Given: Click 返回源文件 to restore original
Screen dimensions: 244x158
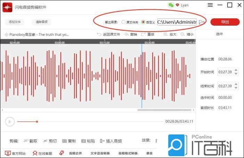Looking at the screenshot, I should coord(108,34).
